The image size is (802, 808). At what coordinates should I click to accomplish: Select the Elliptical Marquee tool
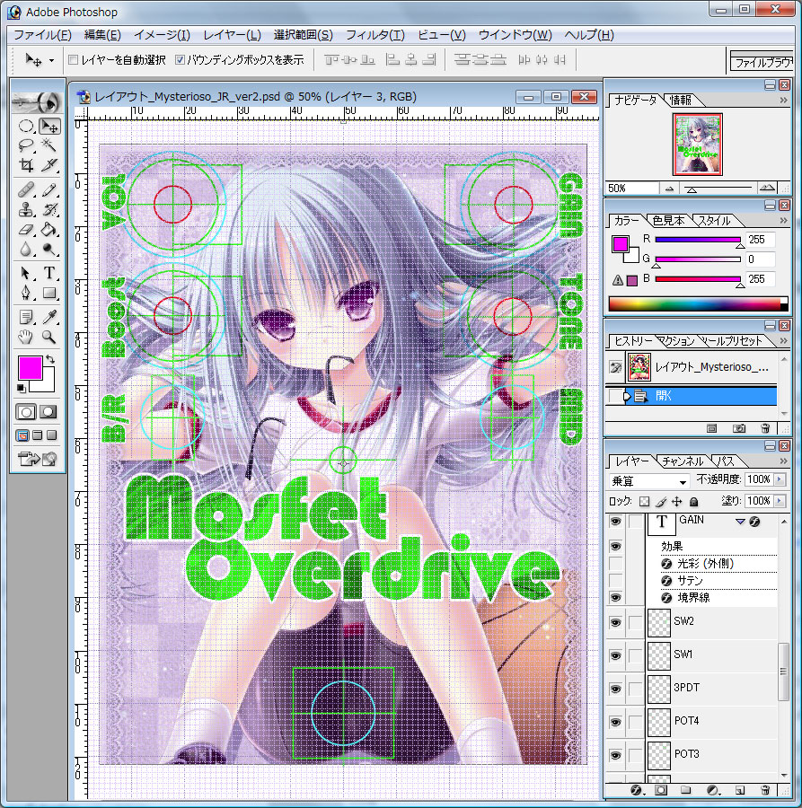(x=26, y=127)
